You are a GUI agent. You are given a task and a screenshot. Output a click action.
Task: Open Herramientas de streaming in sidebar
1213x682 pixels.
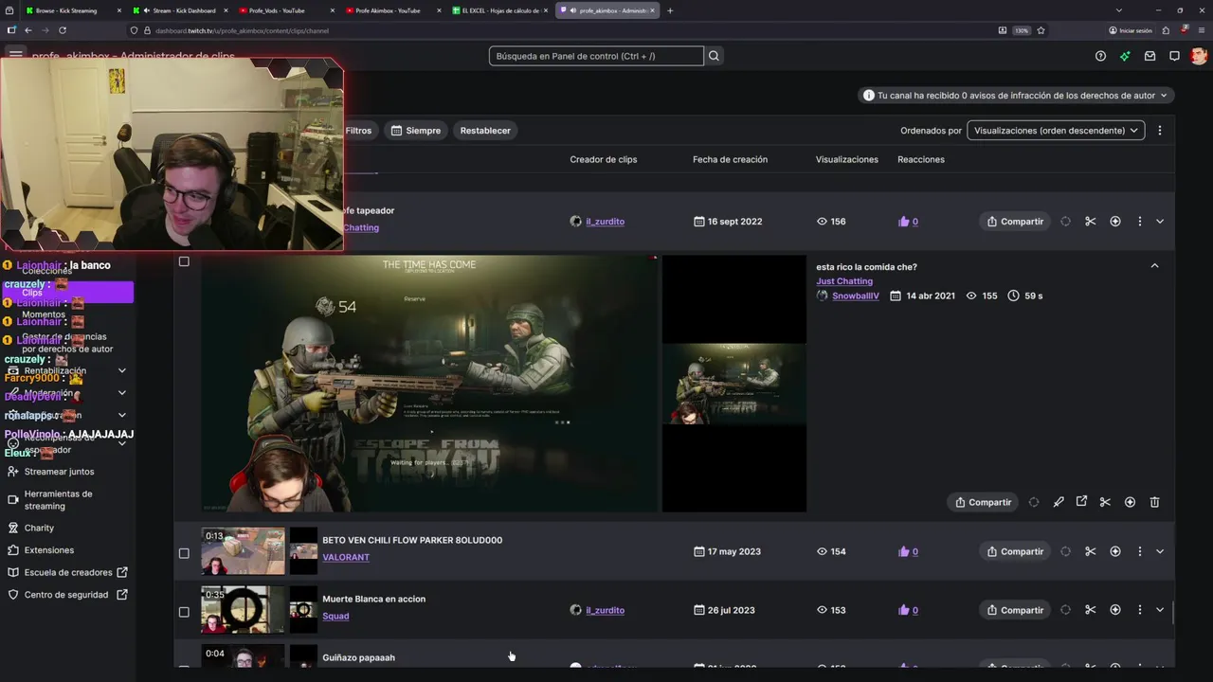[58, 500]
